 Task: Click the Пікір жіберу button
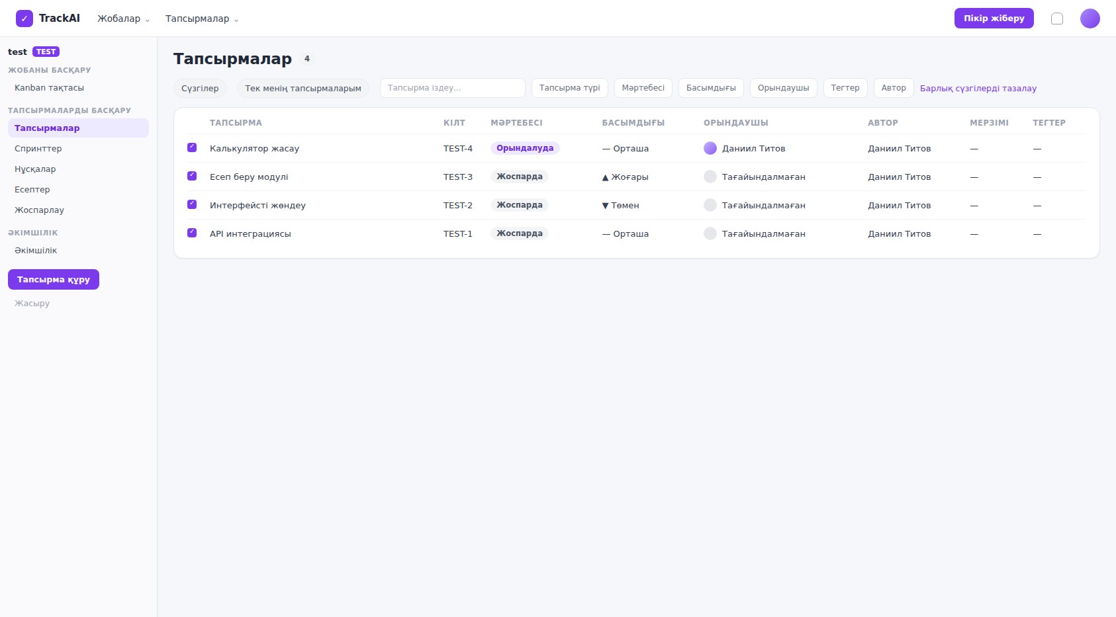(x=994, y=19)
